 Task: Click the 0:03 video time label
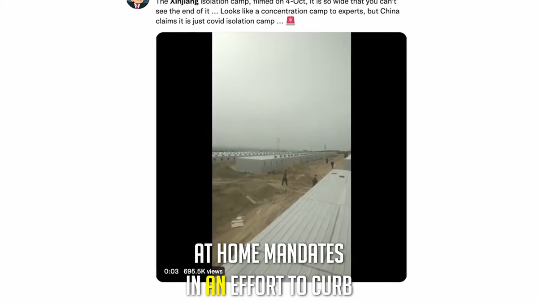[171, 271]
